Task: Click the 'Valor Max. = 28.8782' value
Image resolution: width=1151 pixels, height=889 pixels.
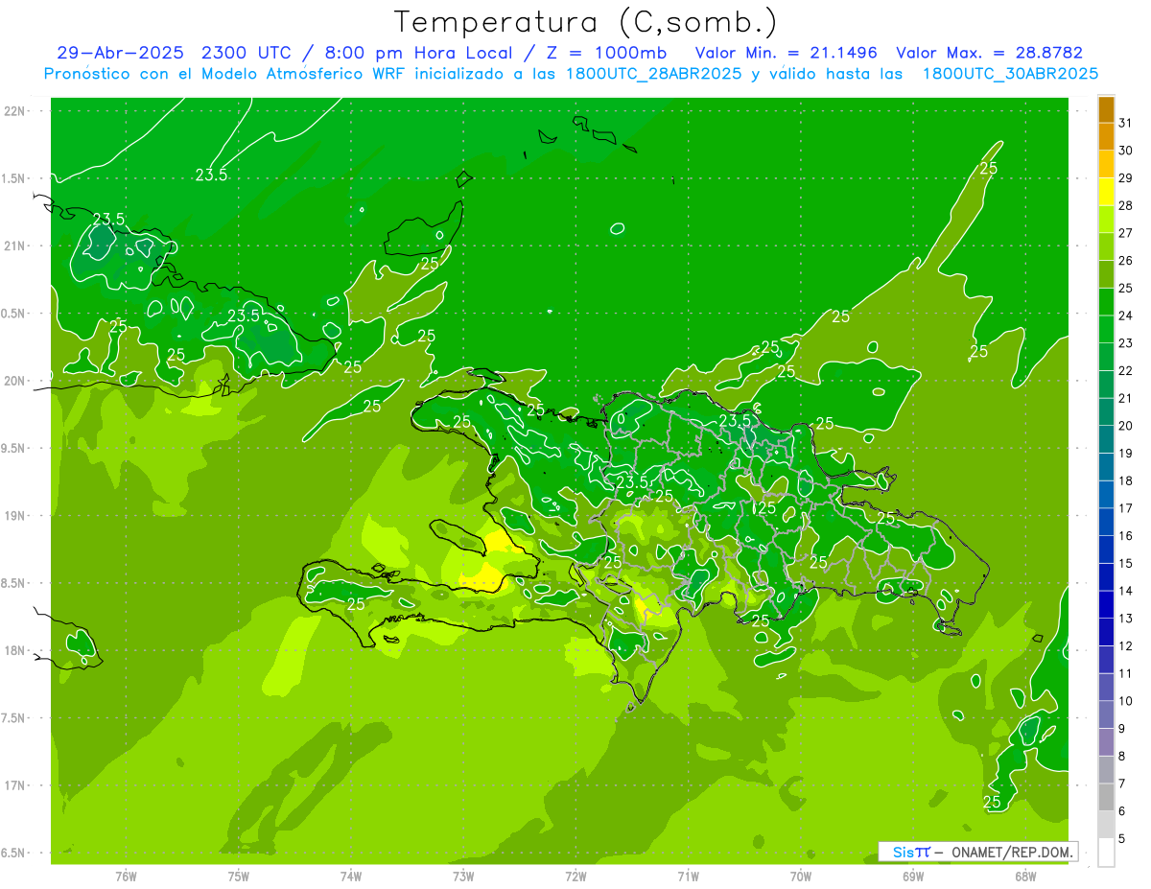Action: click(989, 53)
